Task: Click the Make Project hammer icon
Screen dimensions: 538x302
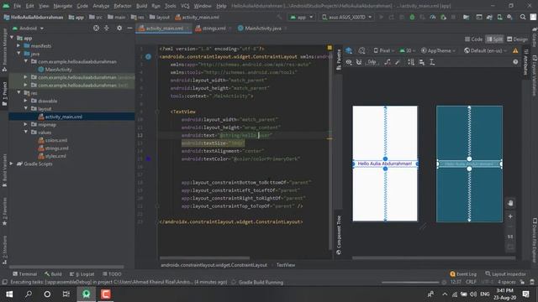Action: coord(280,17)
